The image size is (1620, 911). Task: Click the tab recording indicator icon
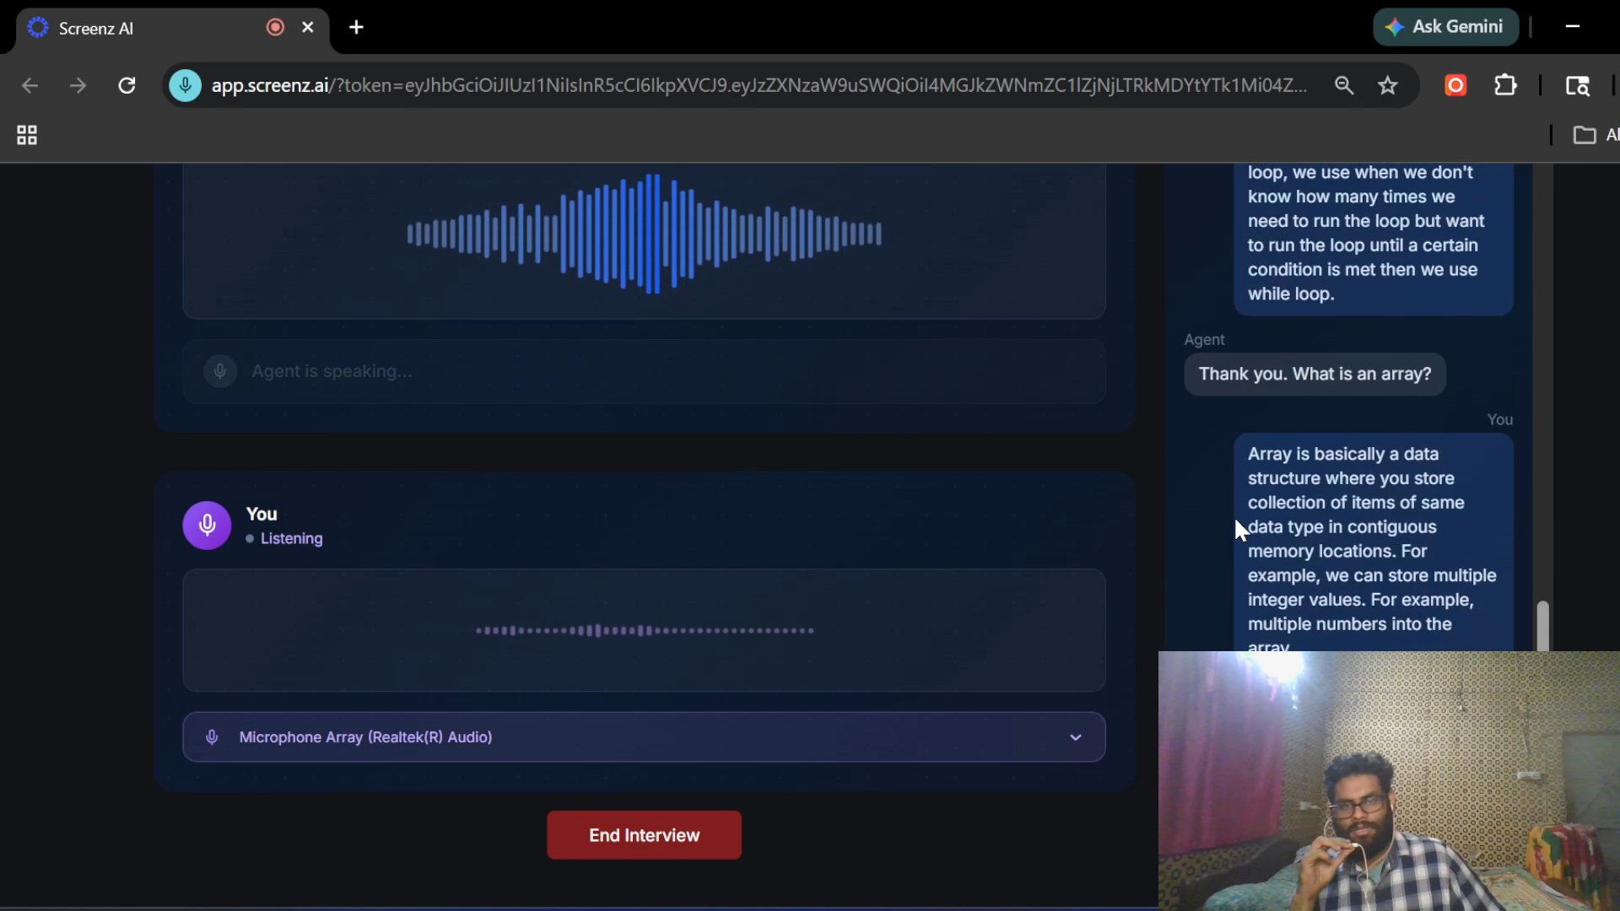275,27
